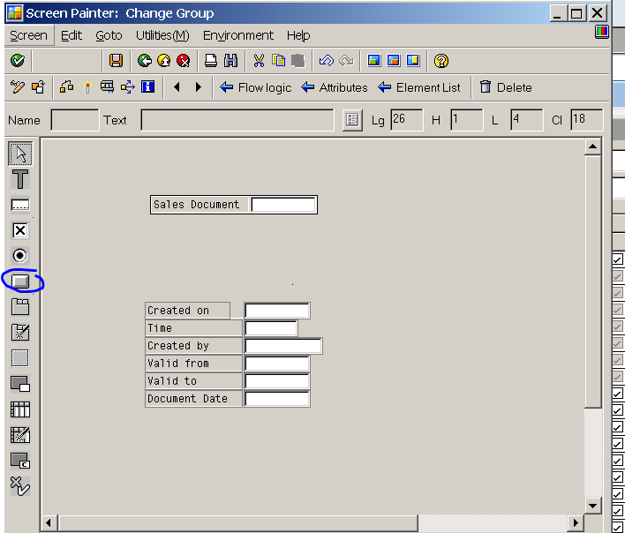Click the Display/Change pencil icon
Image resolution: width=625 pixels, height=533 pixels.
(17, 86)
